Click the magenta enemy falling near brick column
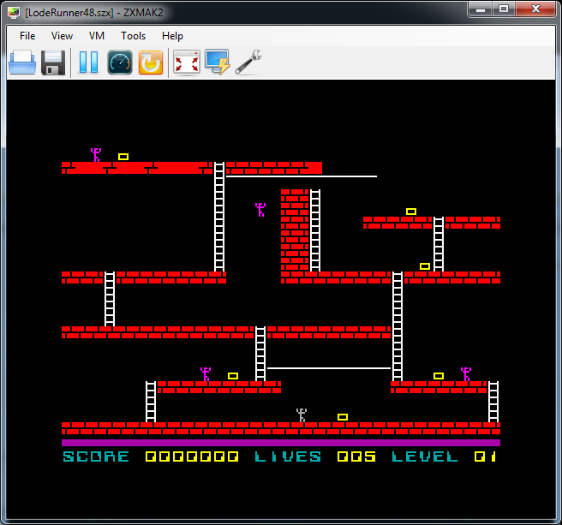Screen dimensions: 562x525 pos(260,210)
